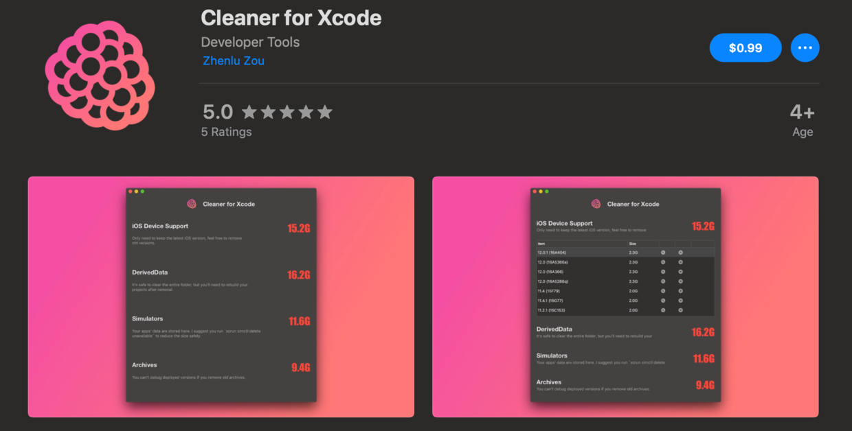
Task: Buy the app with the $0.99 button
Action: tap(745, 48)
